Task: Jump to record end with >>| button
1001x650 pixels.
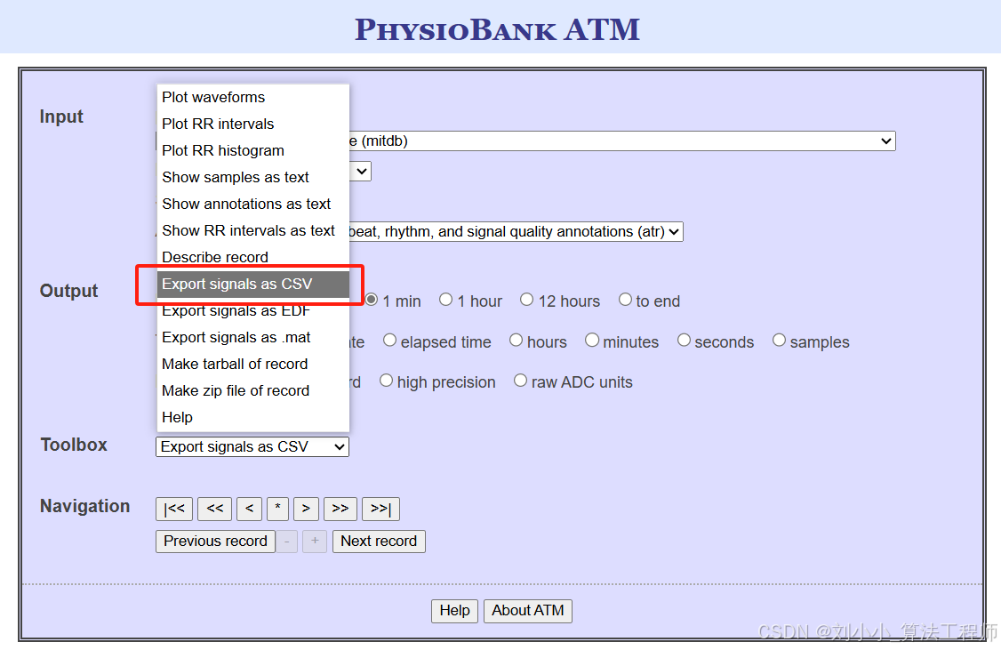Action: (x=380, y=509)
